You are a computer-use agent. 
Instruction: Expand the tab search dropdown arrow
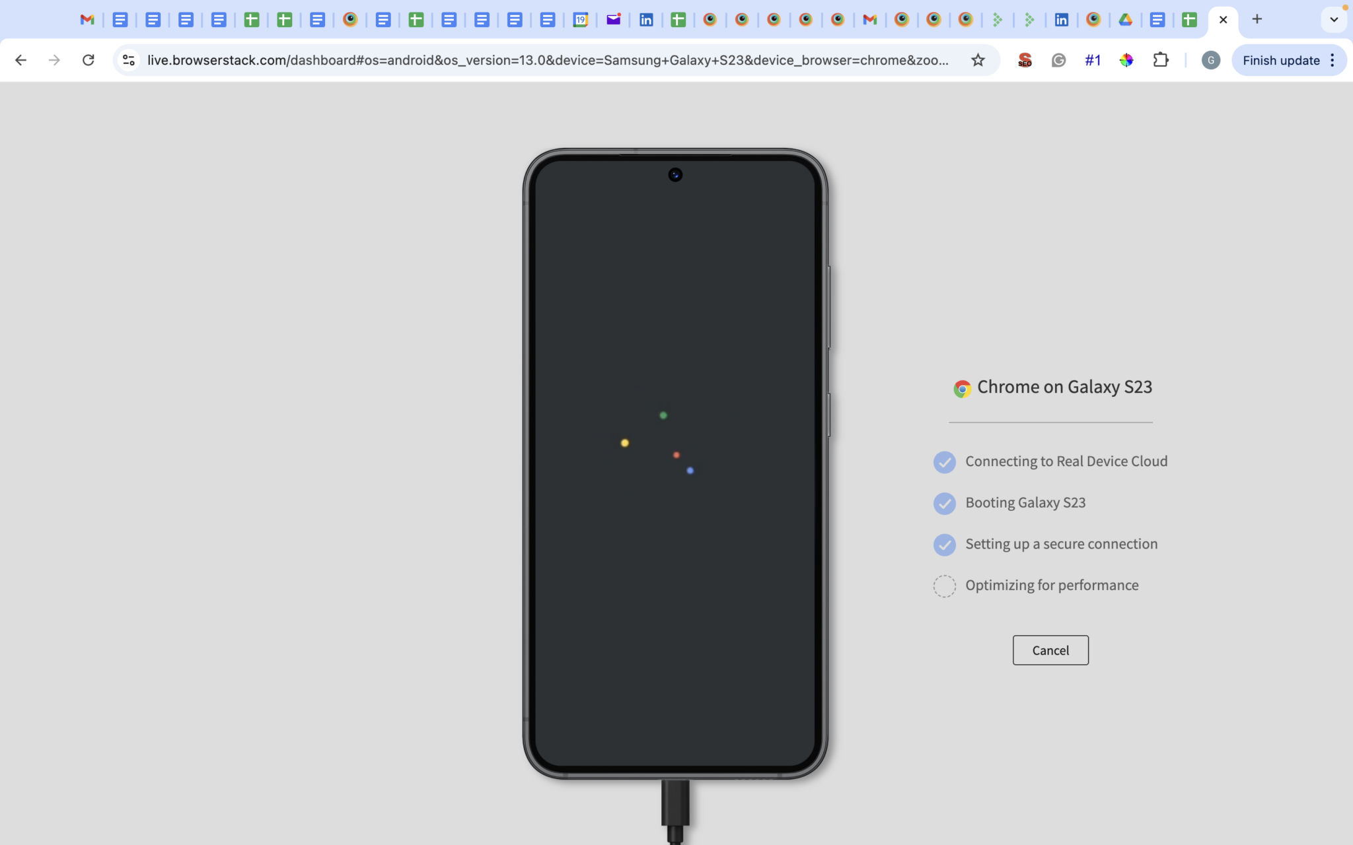pos(1334,19)
